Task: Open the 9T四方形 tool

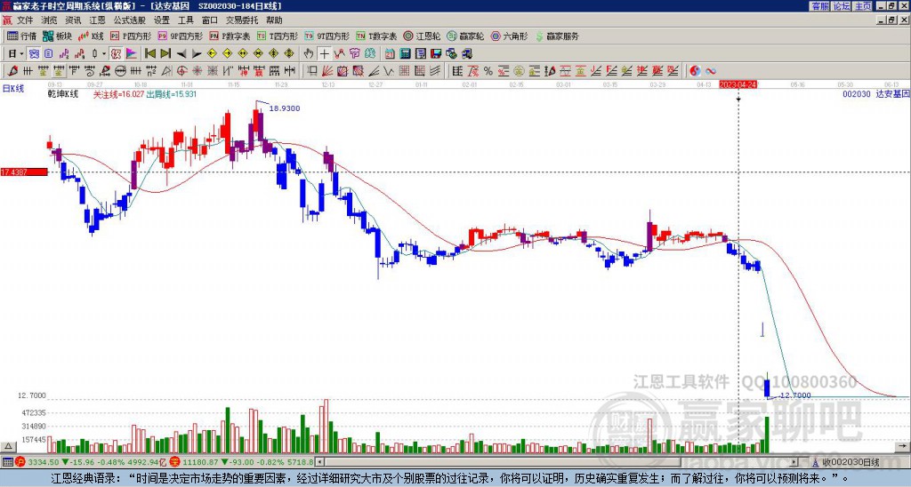Action: click(327, 36)
